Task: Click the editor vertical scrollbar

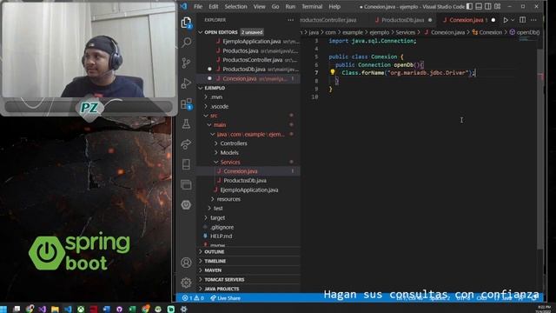Action: (x=540, y=149)
